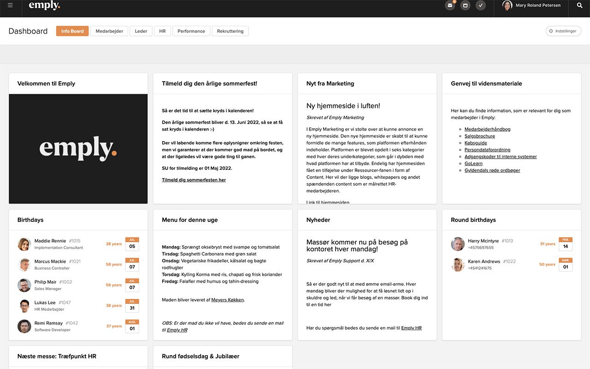Click Philip Mair's avatar photo
Viewport: 590px width, 369px height.
coord(24,285)
